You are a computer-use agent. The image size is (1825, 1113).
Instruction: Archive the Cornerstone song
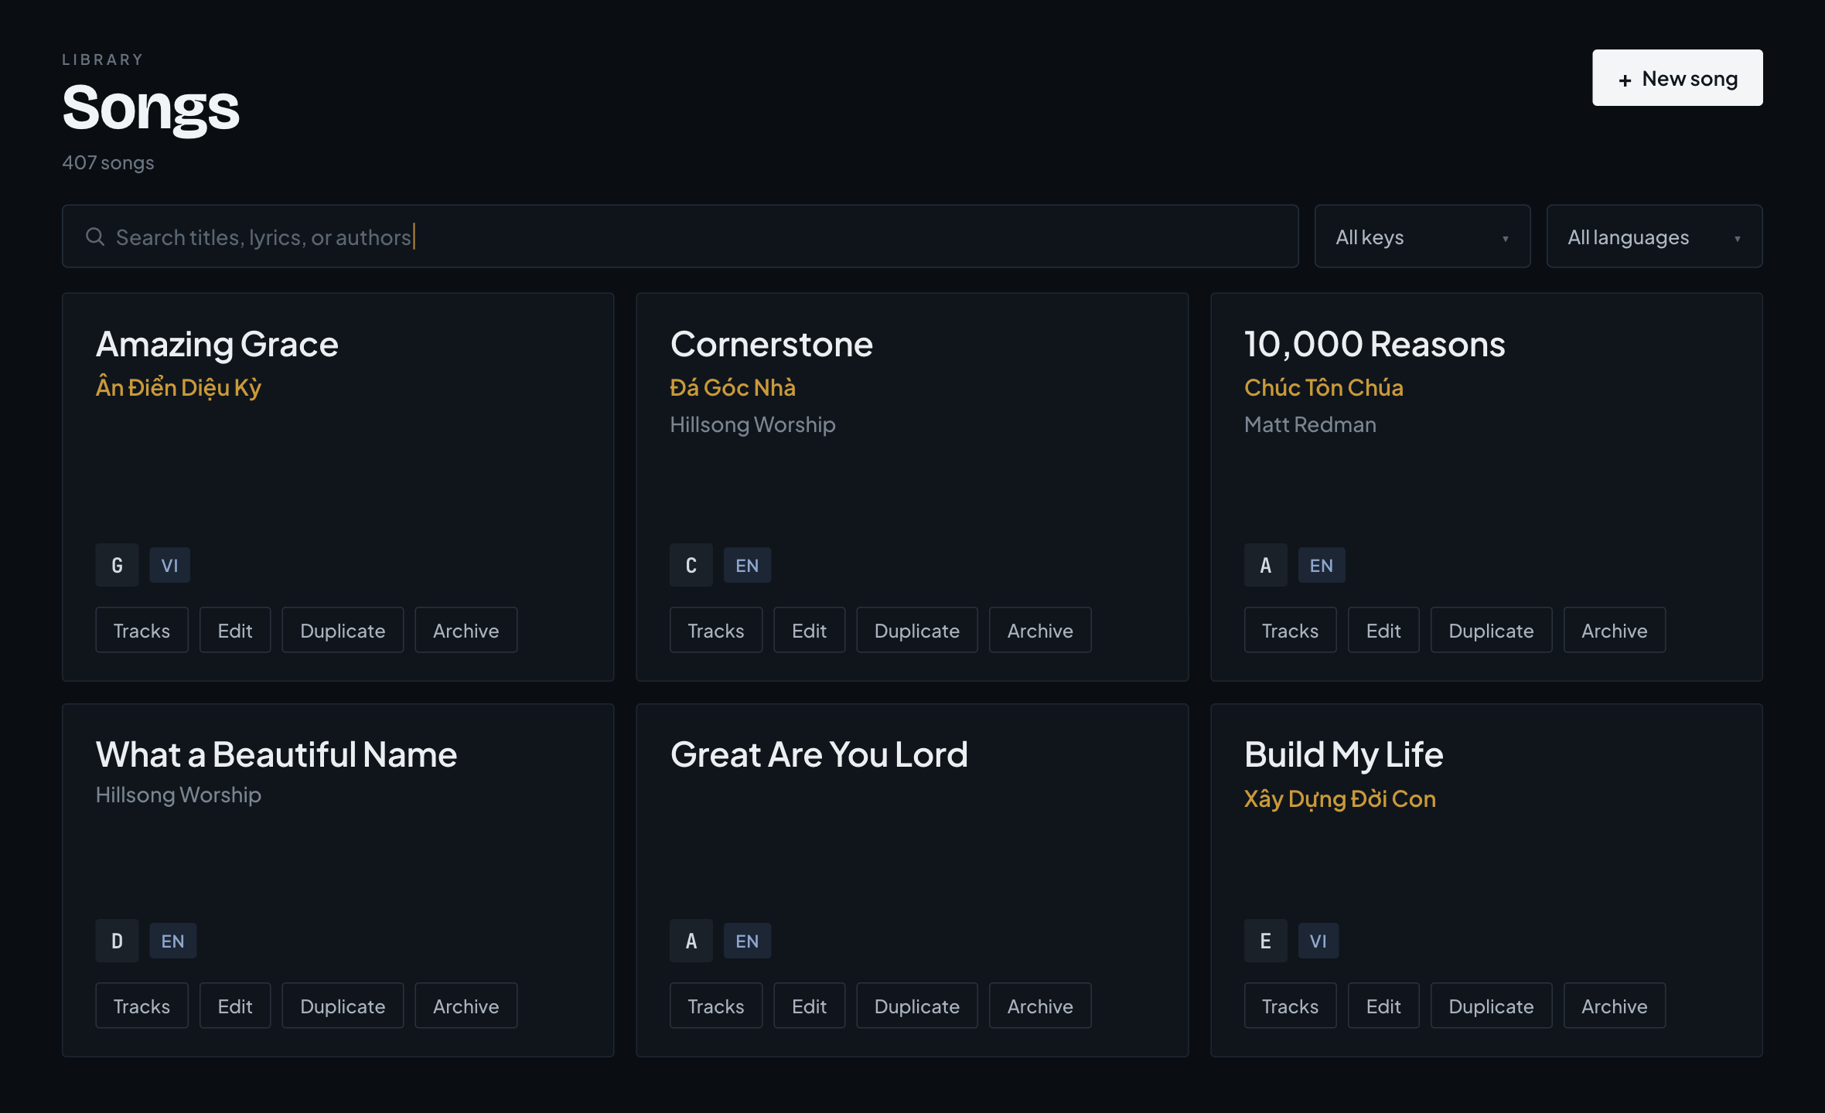[1040, 630]
